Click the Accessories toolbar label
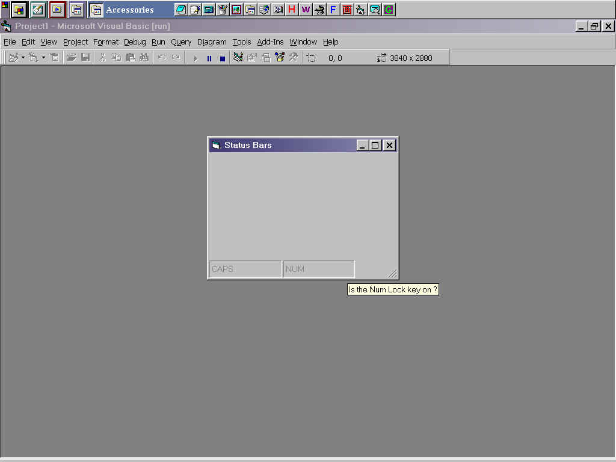The height and width of the screenshot is (462, 616). click(129, 10)
